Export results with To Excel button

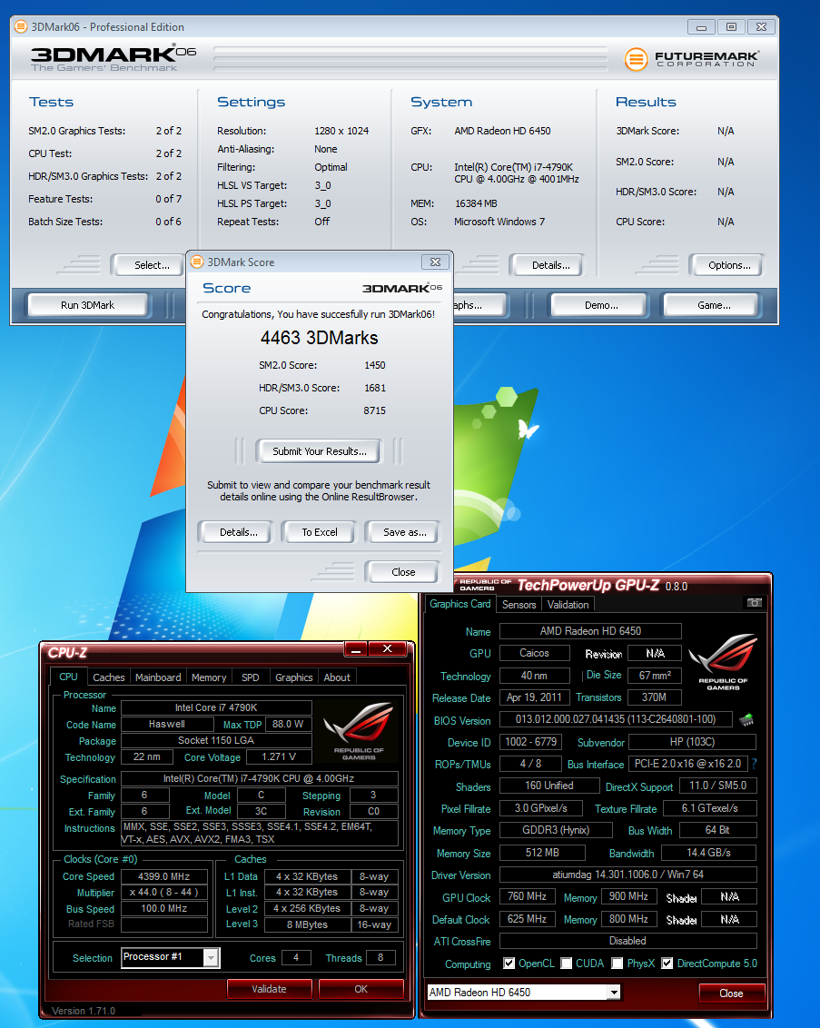click(320, 532)
